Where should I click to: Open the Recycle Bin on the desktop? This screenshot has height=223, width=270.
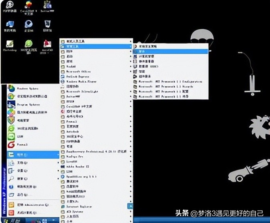47,26
